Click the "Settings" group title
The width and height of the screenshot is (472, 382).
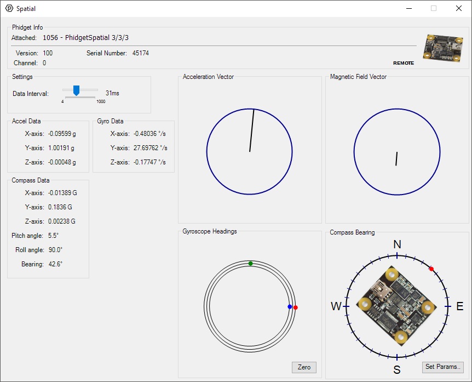pyautogui.click(x=22, y=77)
